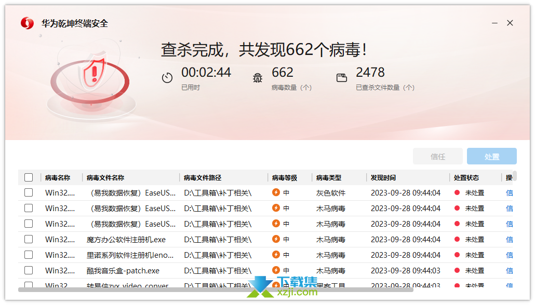Click the file name 酷我音乐盒-patch.exe
This screenshot has height=305, width=535.
coord(123,271)
